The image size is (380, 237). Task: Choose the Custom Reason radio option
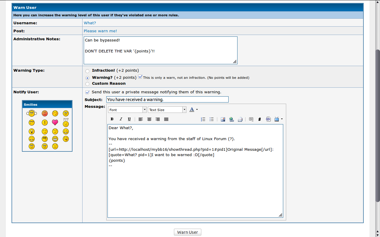point(87,84)
